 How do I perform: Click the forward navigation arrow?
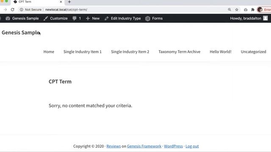[x=6, y=10]
